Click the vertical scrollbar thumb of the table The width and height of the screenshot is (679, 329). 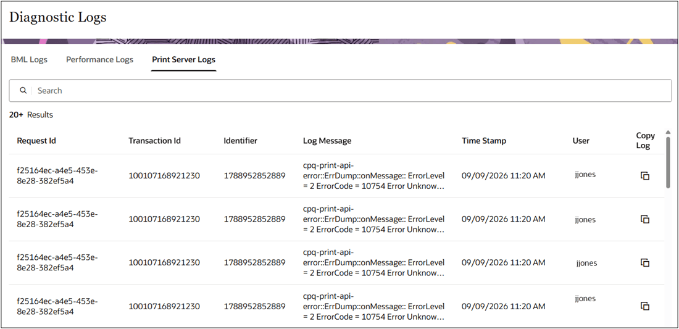pos(668,163)
